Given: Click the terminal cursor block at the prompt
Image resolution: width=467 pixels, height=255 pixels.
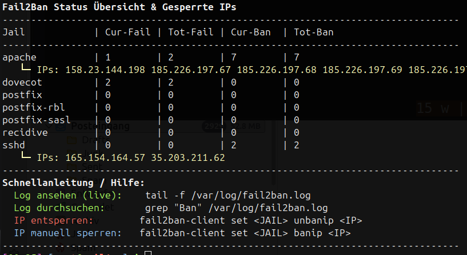Looking at the screenshot, I should [x=147, y=253].
